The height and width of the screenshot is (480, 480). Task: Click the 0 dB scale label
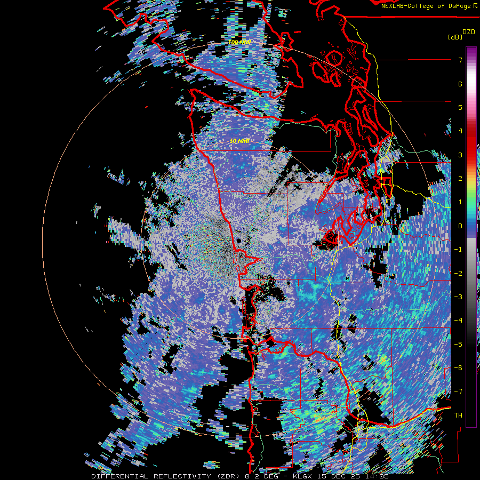pyautogui.click(x=460, y=226)
